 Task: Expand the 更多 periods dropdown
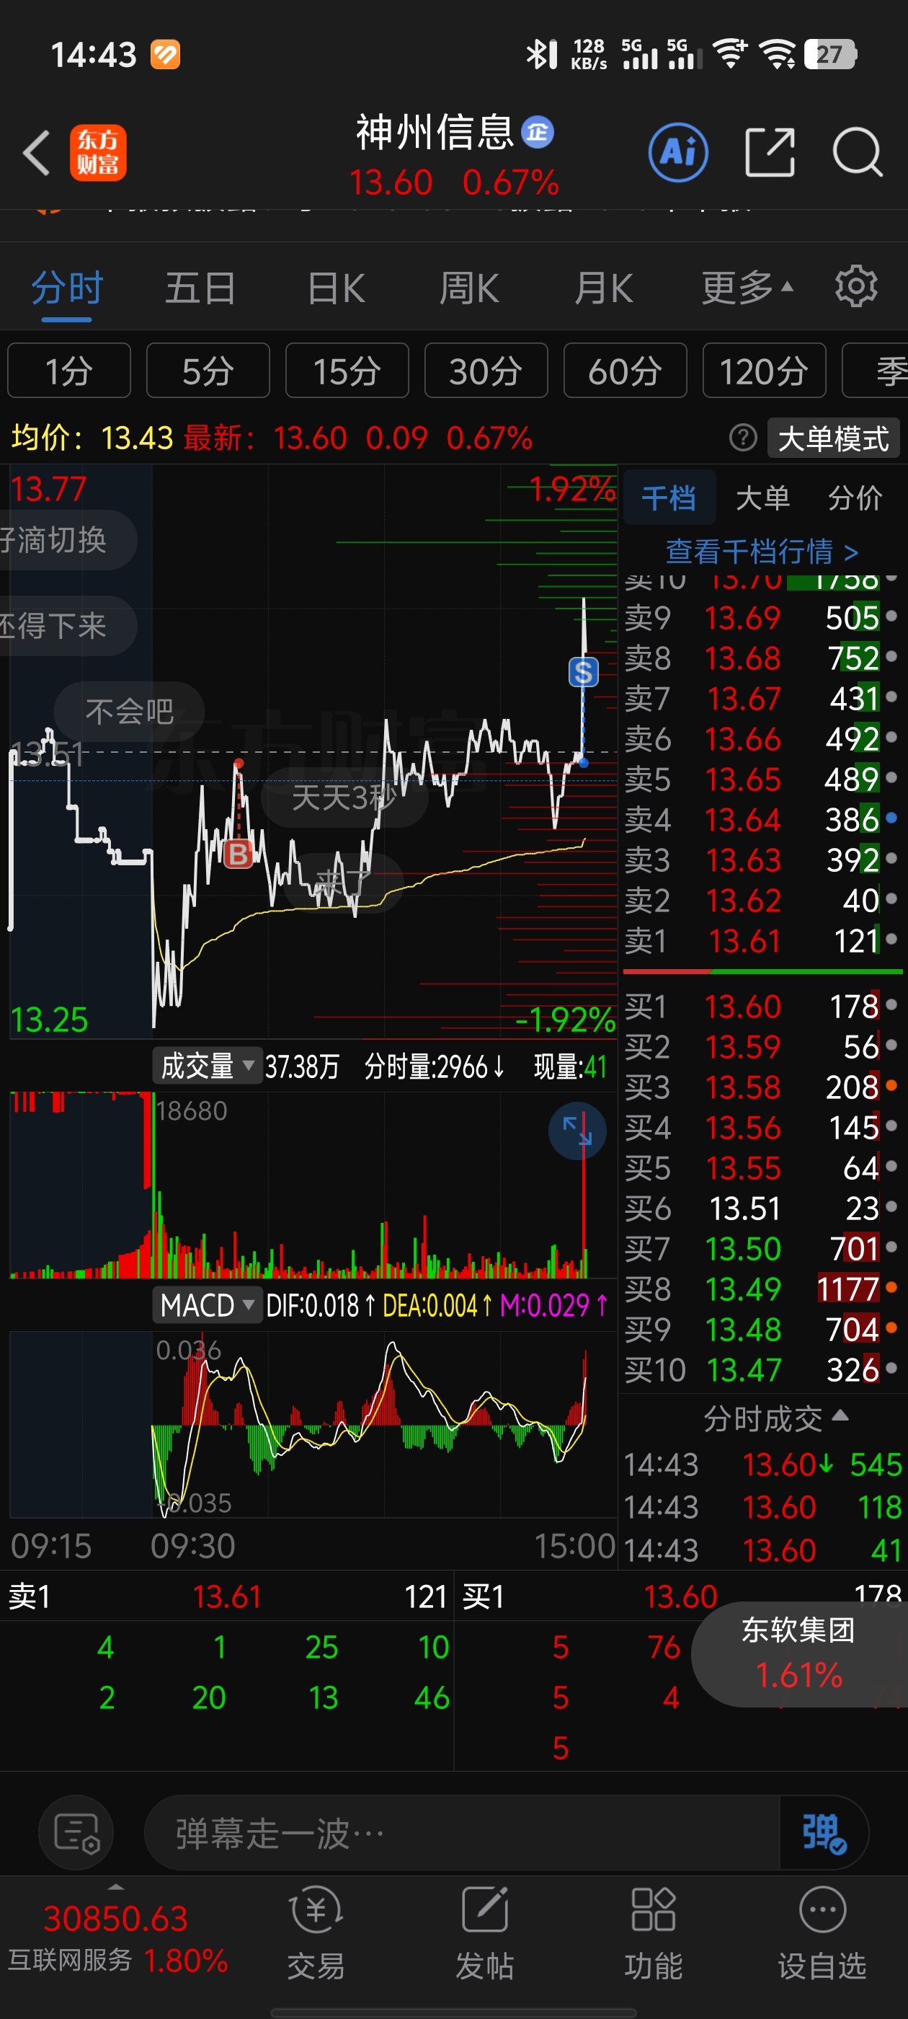(747, 287)
